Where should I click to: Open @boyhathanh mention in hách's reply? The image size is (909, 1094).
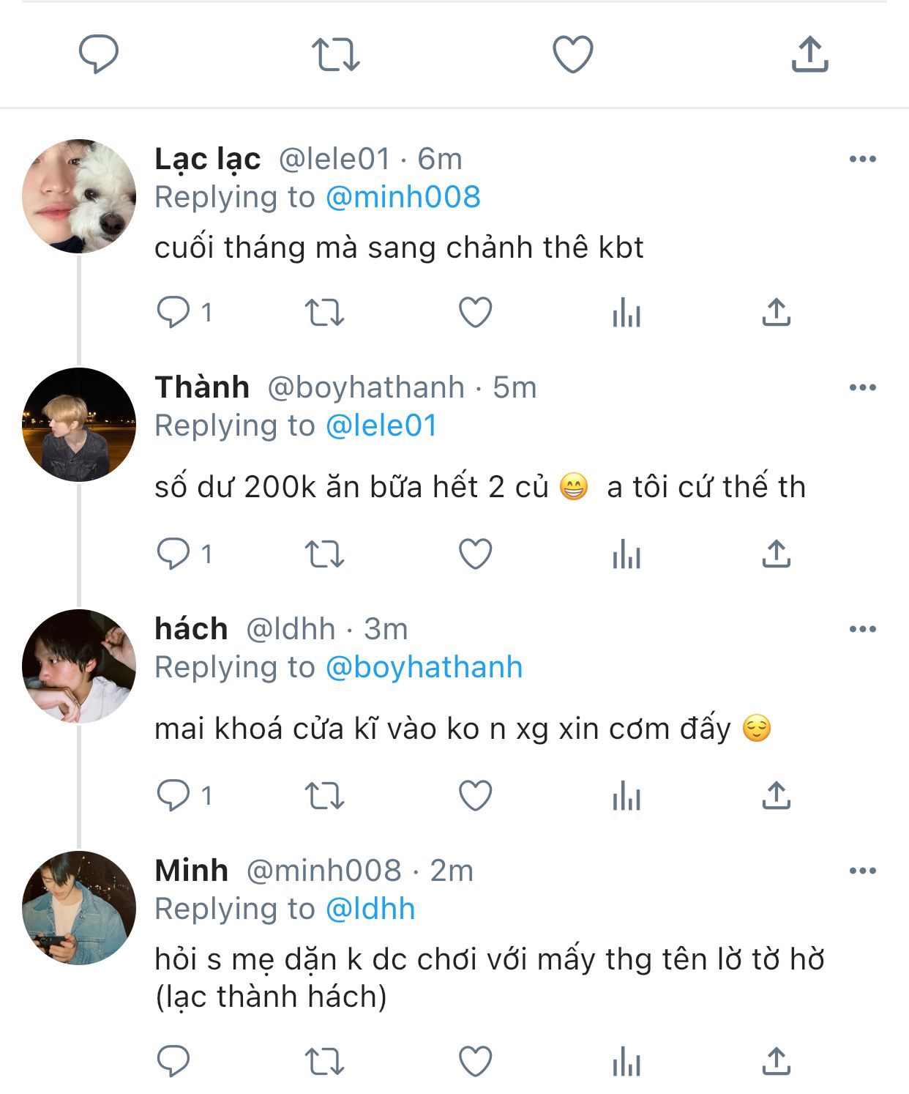[x=424, y=668]
